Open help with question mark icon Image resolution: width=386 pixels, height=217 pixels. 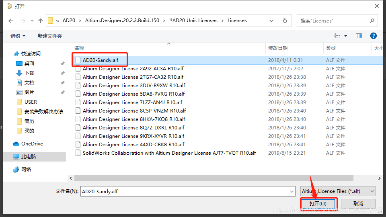click(x=374, y=36)
